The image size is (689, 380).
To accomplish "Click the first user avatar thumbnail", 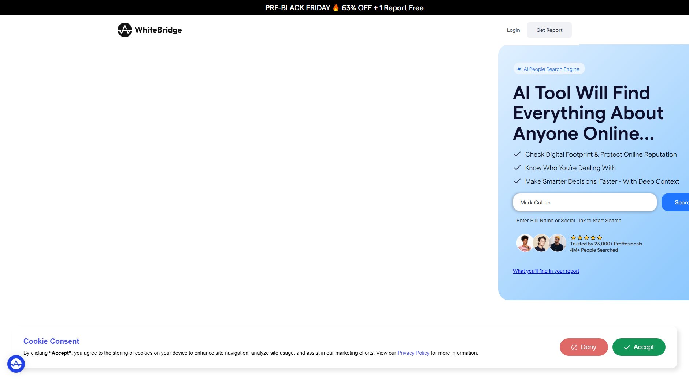I will point(525,243).
